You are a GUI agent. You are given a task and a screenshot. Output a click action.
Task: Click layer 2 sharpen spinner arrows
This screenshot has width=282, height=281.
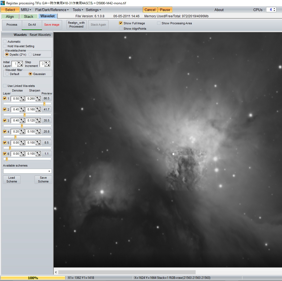click(x=38, y=110)
